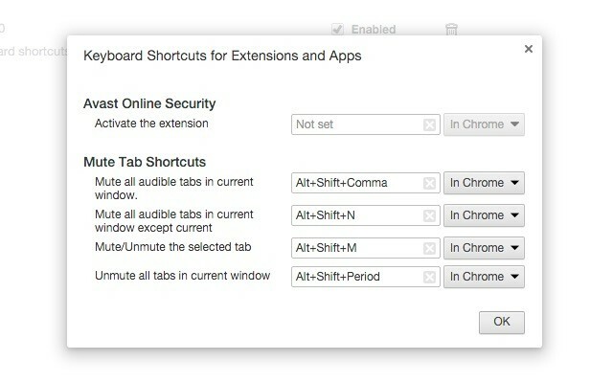Open scope dropdown for Alt+Shift+Comma

[x=484, y=183]
